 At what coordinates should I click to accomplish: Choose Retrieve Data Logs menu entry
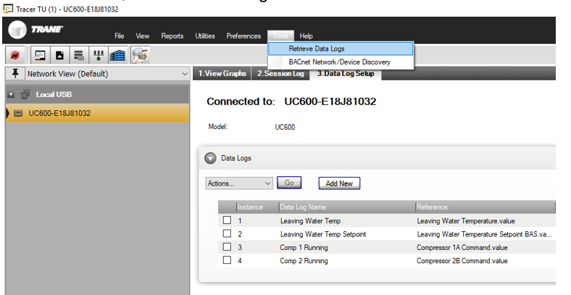341,49
